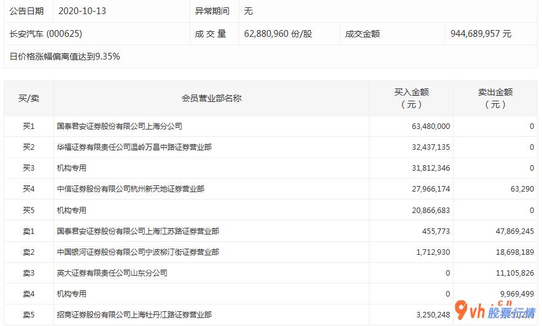Click 中信证券股份有限公司杭州新天地证券营业部
Viewport: 542px width, 326px height.
(130, 188)
